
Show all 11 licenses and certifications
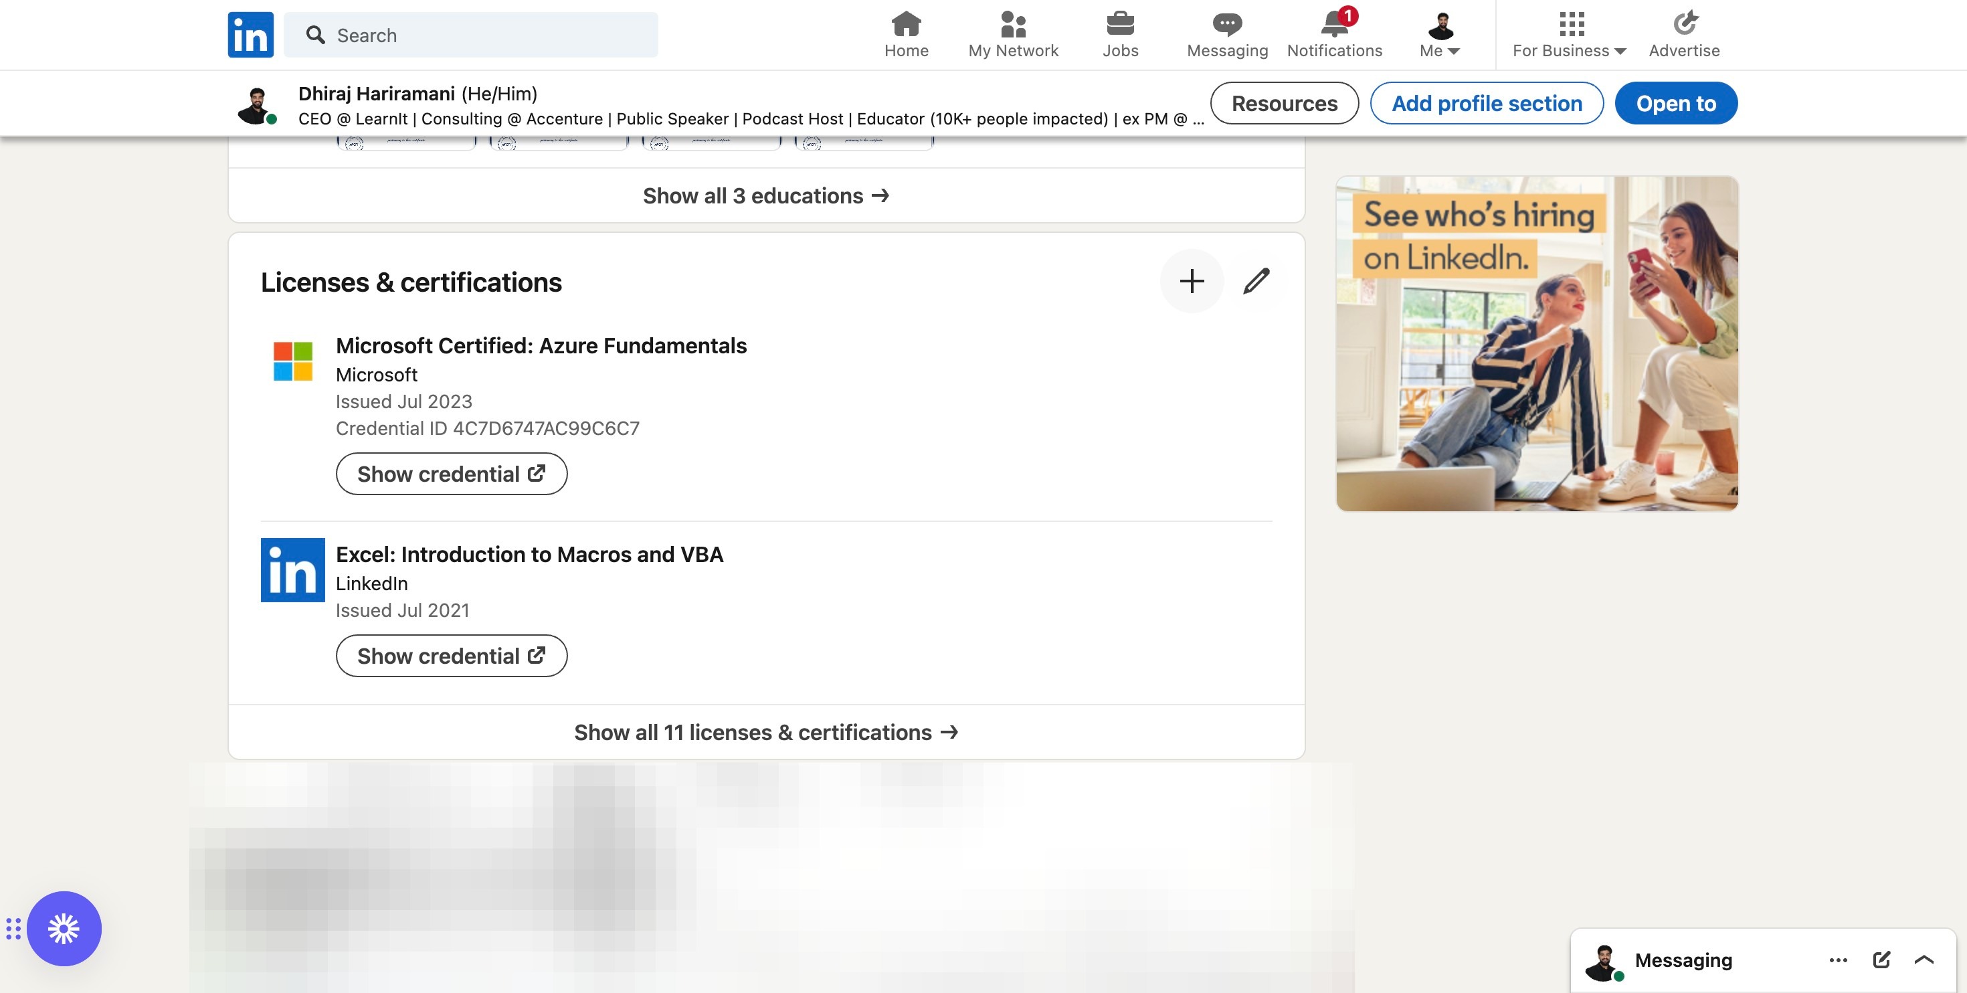(766, 732)
